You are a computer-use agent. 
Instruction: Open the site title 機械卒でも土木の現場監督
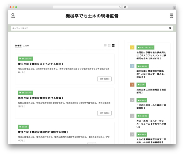pyautogui.click(x=92, y=16)
